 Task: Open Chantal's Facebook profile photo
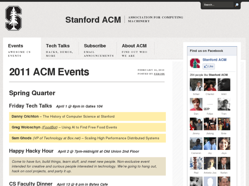click(x=210, y=85)
